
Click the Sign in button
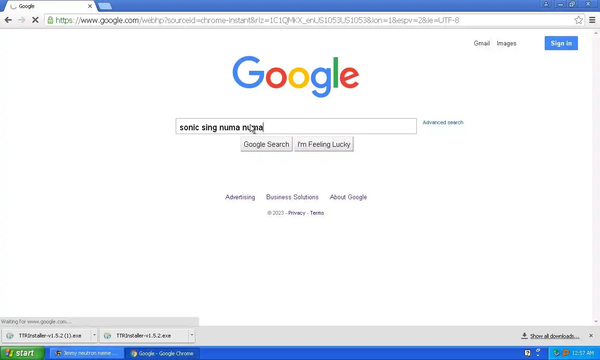point(561,43)
